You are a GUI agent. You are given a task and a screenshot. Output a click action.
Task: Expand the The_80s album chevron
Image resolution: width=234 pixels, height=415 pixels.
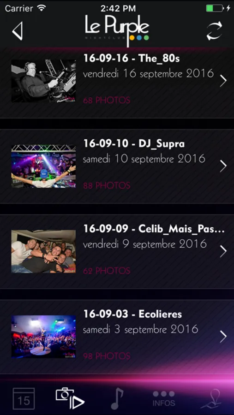tap(223, 81)
